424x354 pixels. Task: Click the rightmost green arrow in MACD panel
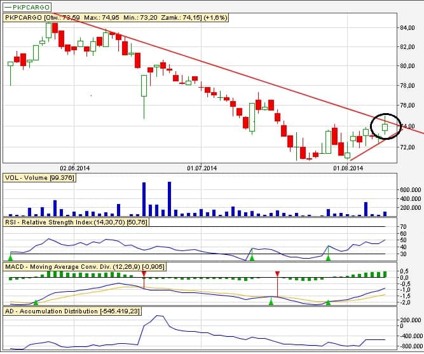click(329, 303)
